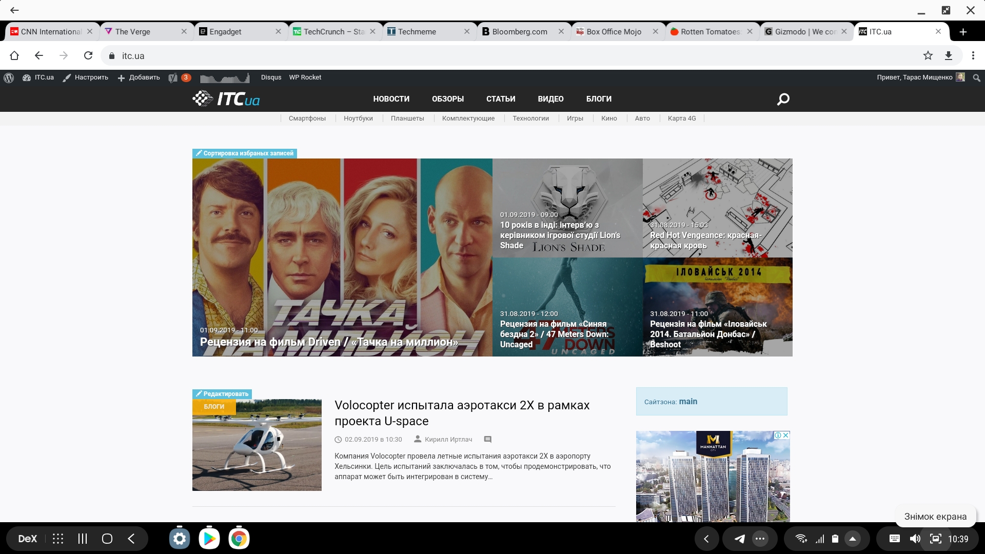Screen dimensions: 985x554
Task: Open the ITC.ua dashboard icon link
Action: pyautogui.click(x=38, y=77)
